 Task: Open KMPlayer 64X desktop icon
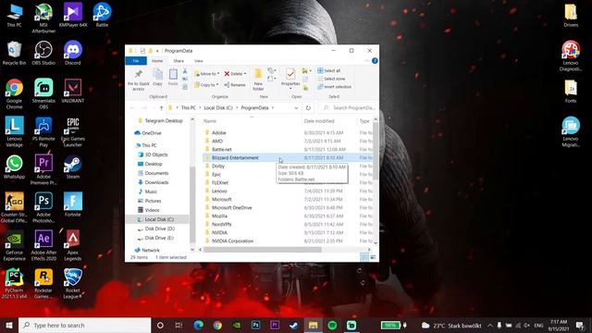click(x=73, y=15)
